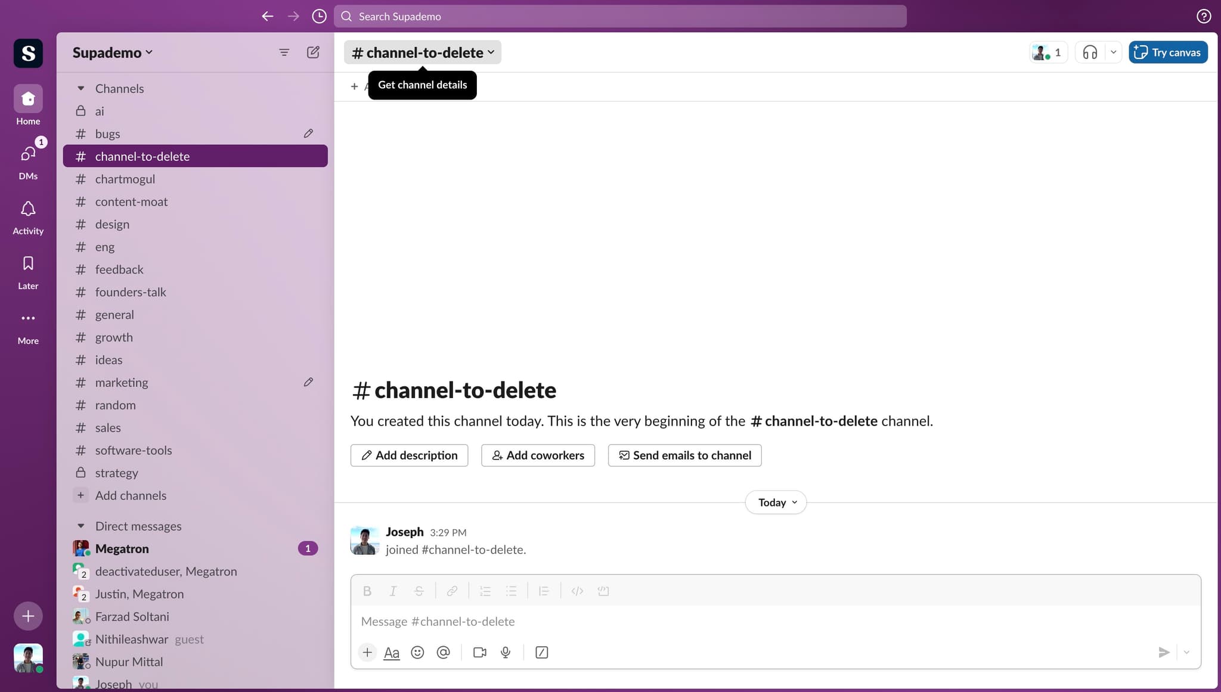Open the Supademo workspace switcher
Screen dimensions: 1221x692
click(111, 52)
